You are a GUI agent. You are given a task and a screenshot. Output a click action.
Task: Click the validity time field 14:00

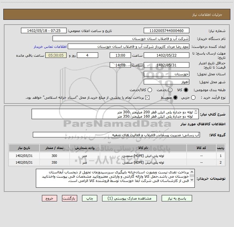[120, 65]
